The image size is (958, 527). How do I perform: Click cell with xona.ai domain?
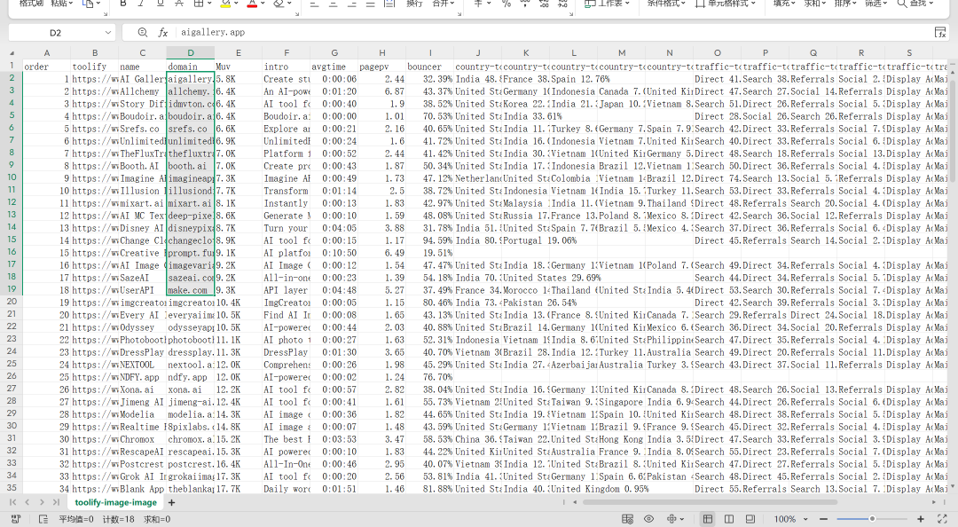[x=191, y=389]
